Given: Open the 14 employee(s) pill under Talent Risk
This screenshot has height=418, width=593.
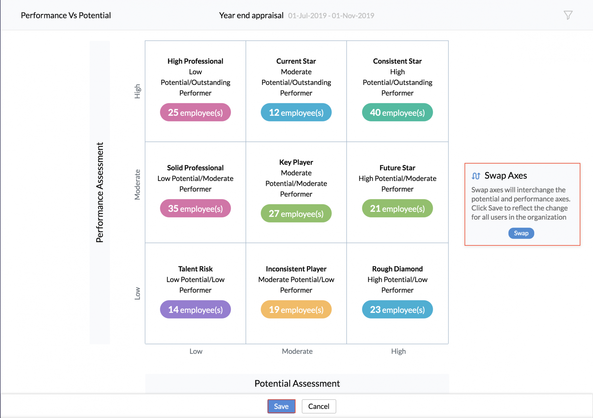Looking at the screenshot, I should tap(195, 309).
